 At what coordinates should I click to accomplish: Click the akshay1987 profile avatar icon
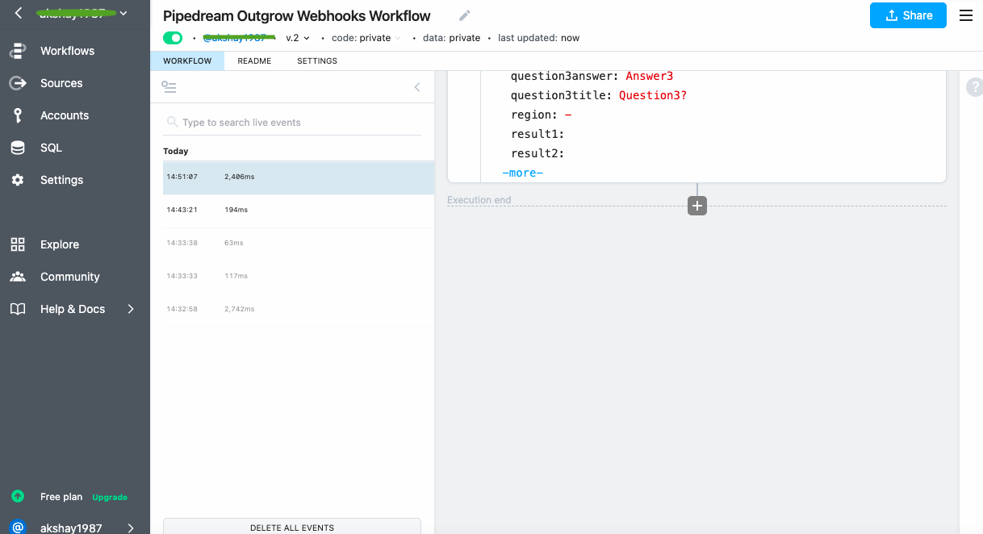click(x=18, y=528)
